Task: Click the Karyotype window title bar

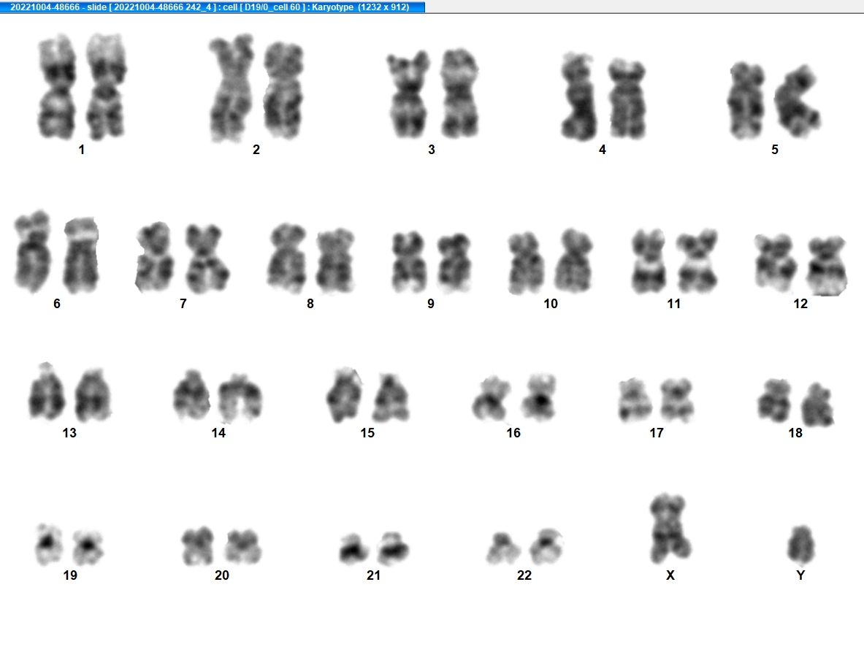Action: pos(212,7)
